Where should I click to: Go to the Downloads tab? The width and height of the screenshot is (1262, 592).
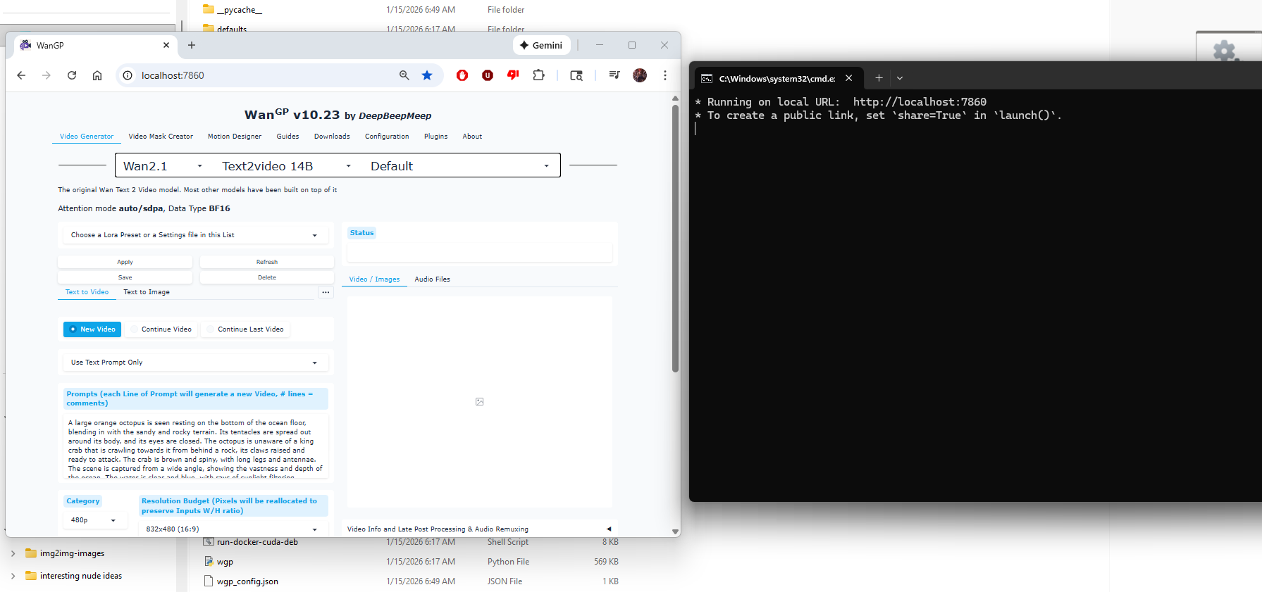[332, 137]
